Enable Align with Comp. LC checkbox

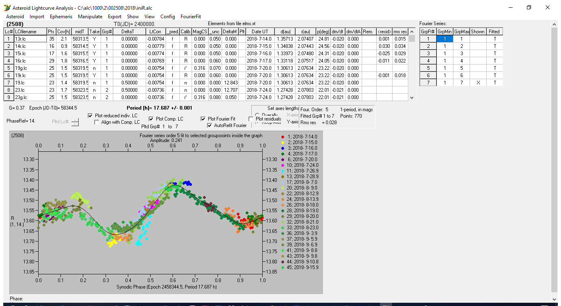click(x=97, y=122)
